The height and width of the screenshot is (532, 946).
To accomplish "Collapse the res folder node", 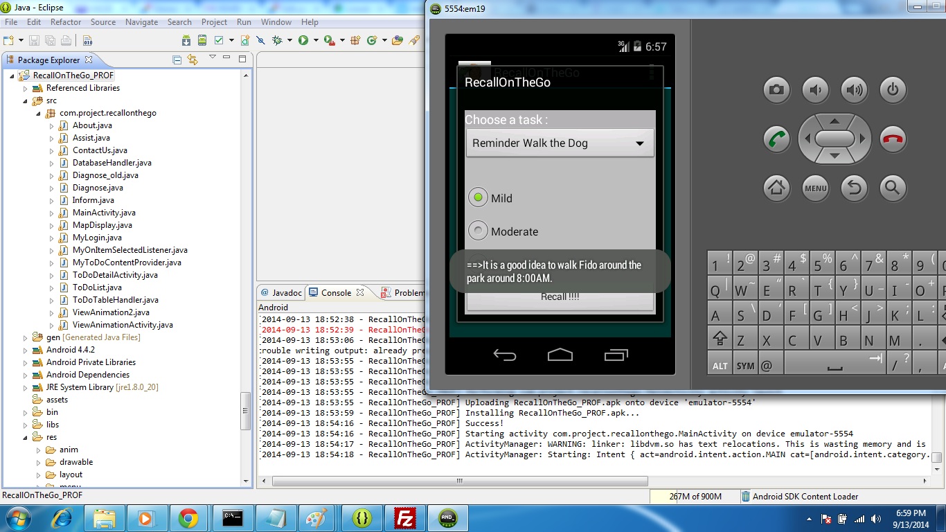I will (26, 438).
